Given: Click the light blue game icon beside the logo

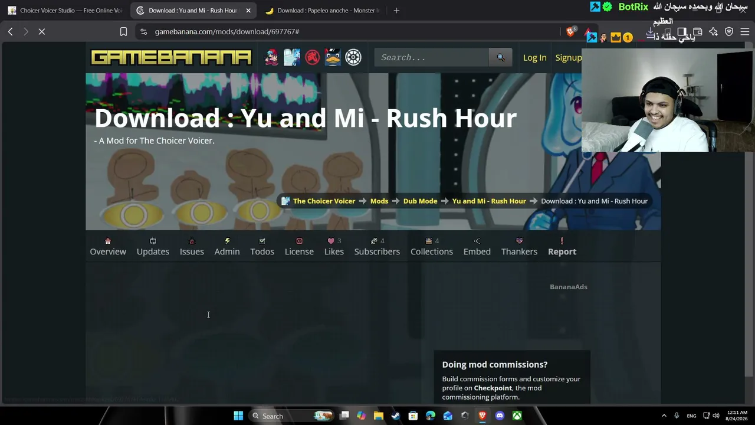Looking at the screenshot, I should click(x=292, y=57).
